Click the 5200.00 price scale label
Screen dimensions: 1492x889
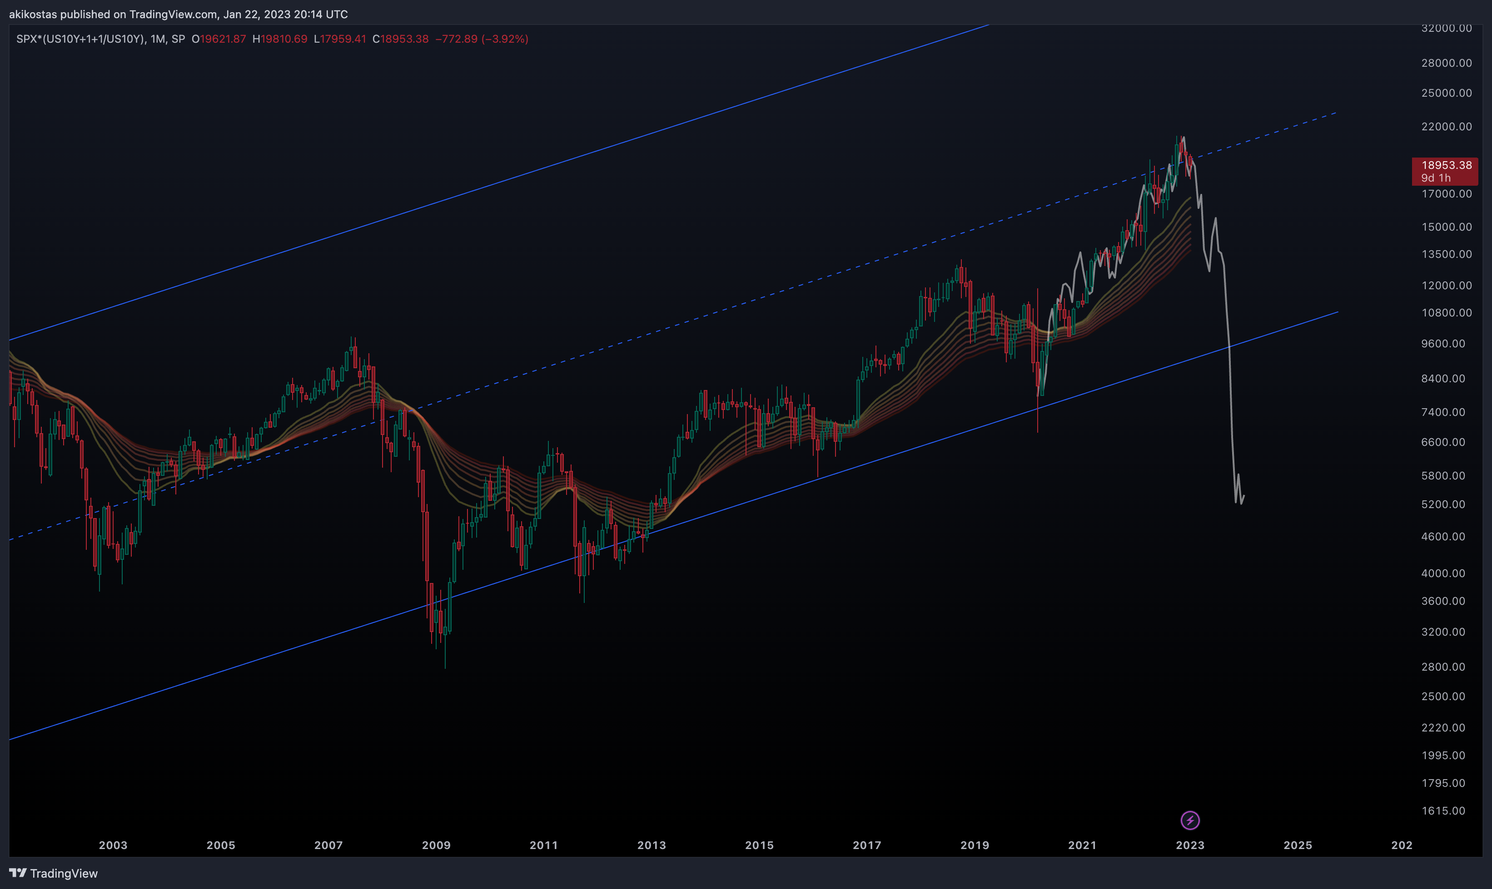click(1443, 504)
